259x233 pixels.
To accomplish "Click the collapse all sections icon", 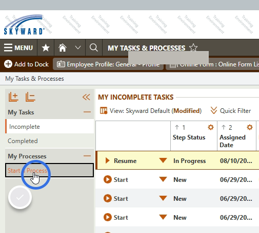I will [x=30, y=97].
